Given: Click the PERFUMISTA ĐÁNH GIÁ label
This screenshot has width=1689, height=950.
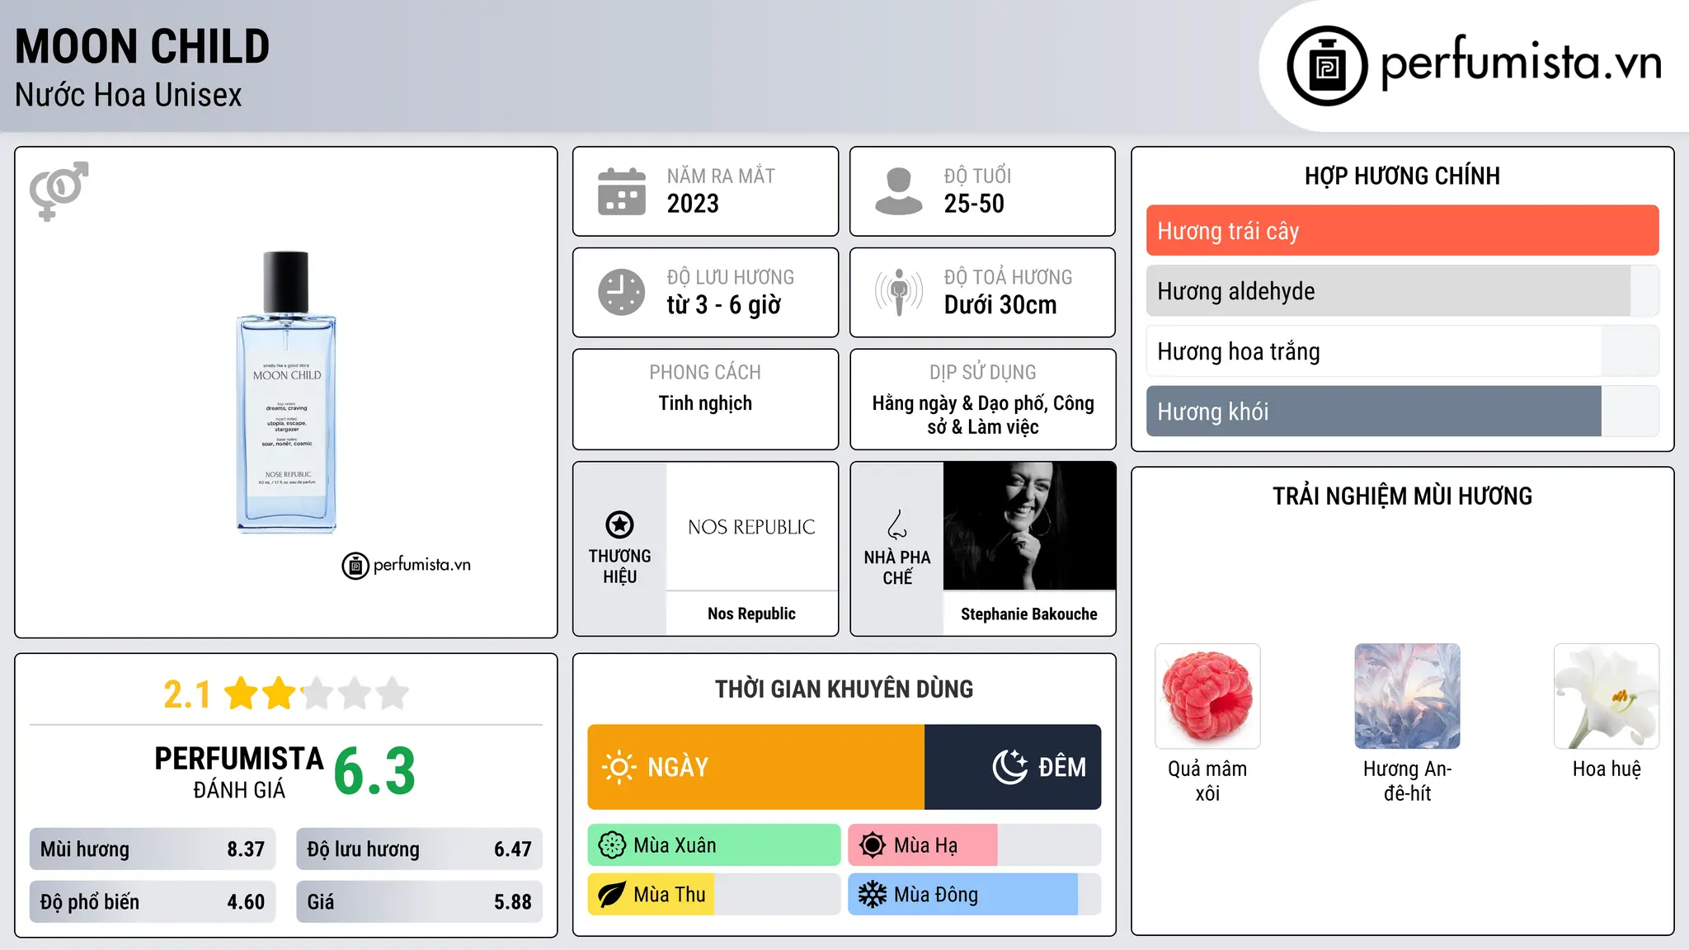Looking at the screenshot, I should point(239,773).
